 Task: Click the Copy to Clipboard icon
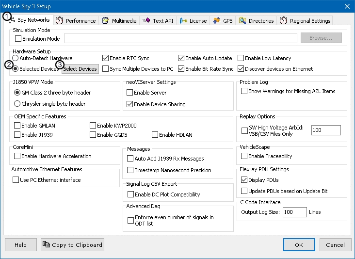tap(46, 245)
